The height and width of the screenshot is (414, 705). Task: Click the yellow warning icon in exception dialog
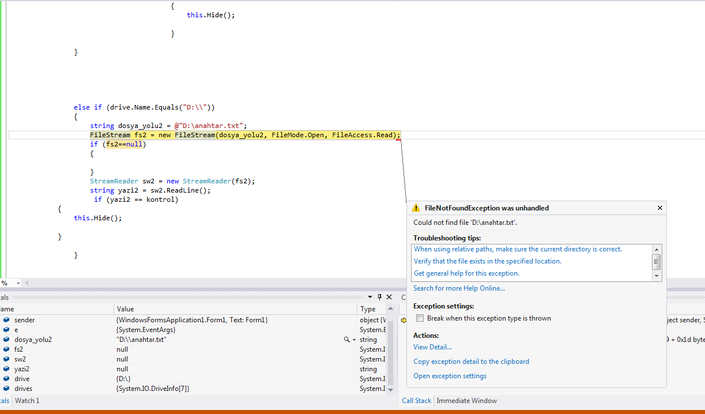pyautogui.click(x=417, y=208)
